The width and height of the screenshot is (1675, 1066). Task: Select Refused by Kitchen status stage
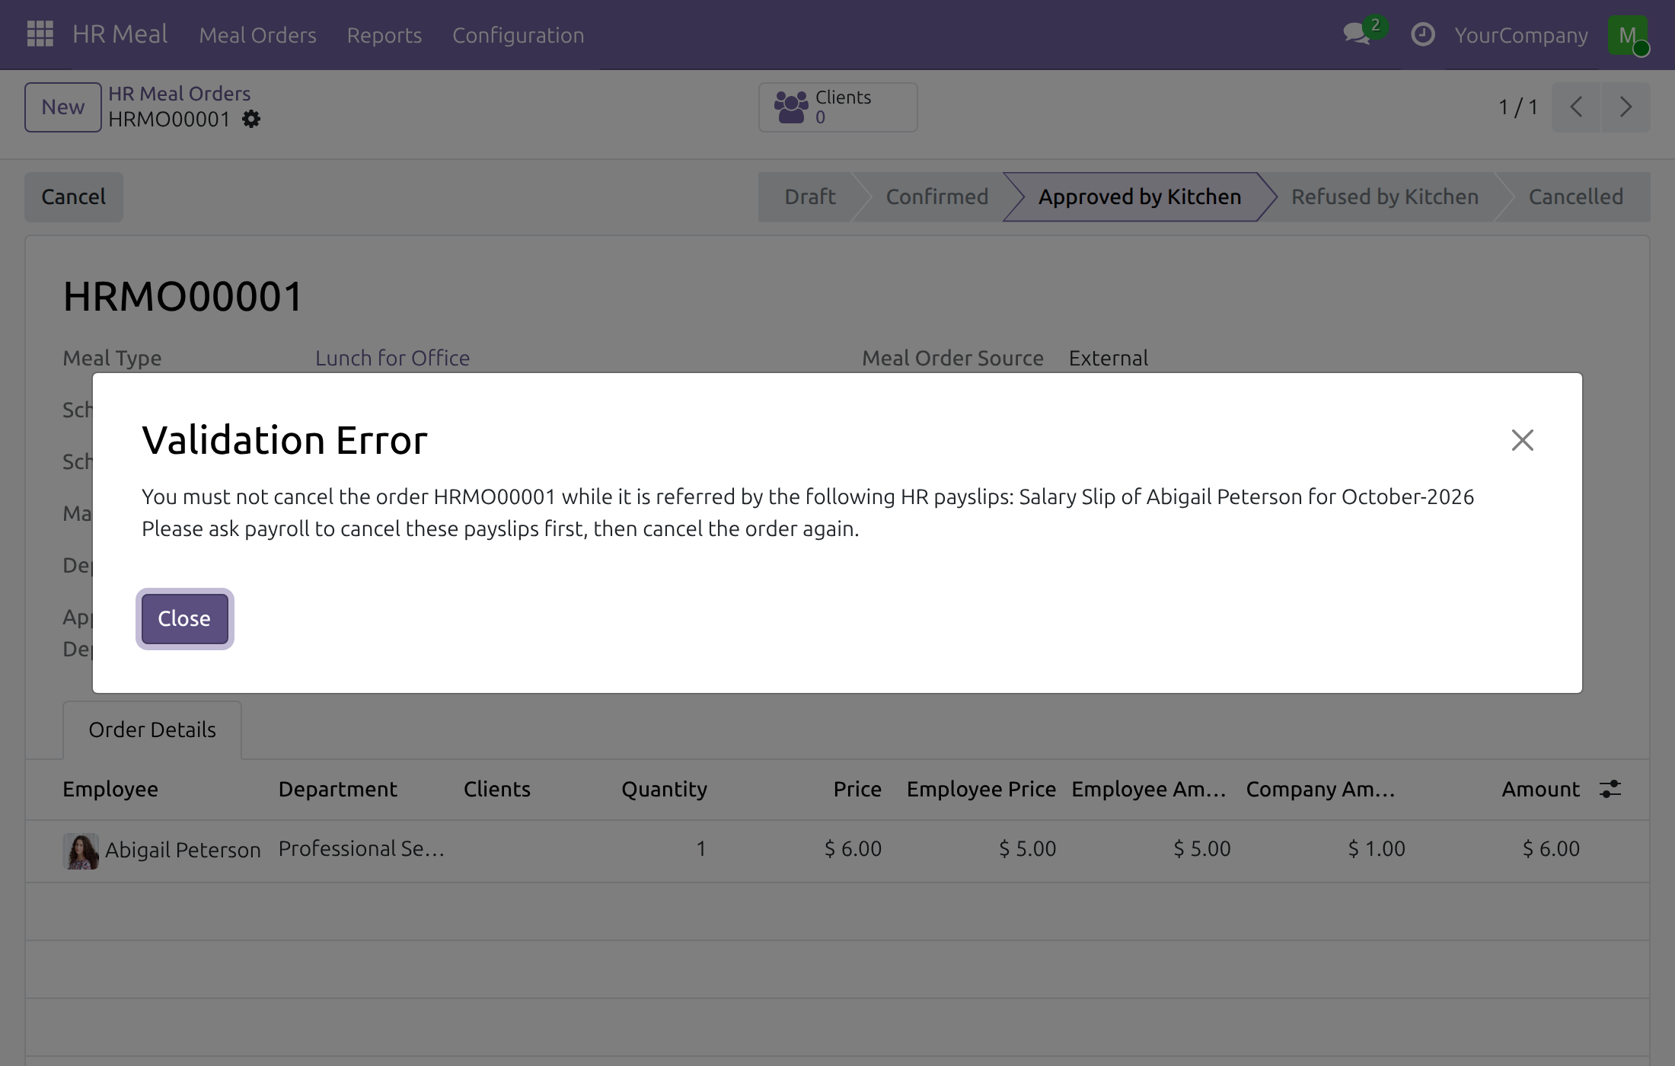(1385, 197)
